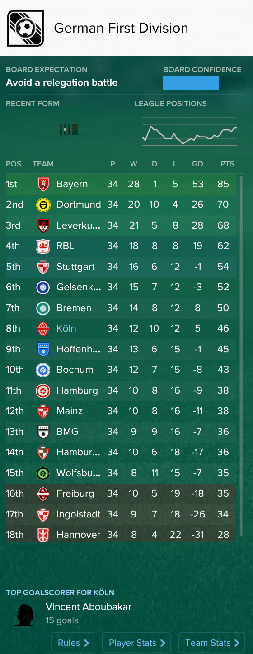Open the RBL team badge

(43, 246)
